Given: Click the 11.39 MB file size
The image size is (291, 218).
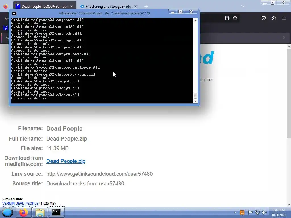Looking at the screenshot, I should coord(57,148).
